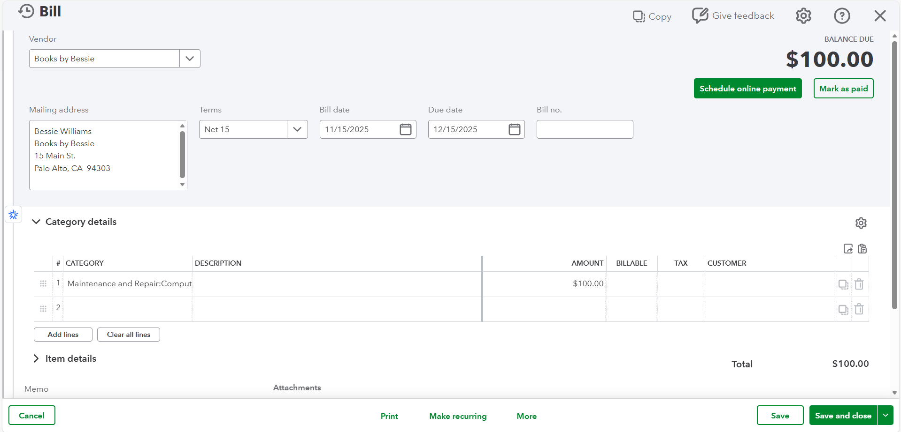Click the bill history clock icon
The width and height of the screenshot is (901, 432).
click(x=26, y=11)
